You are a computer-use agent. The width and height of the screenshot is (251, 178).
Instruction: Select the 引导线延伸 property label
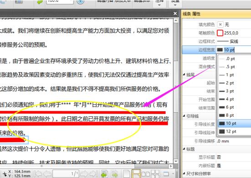pyautogui.click(x=205, y=133)
